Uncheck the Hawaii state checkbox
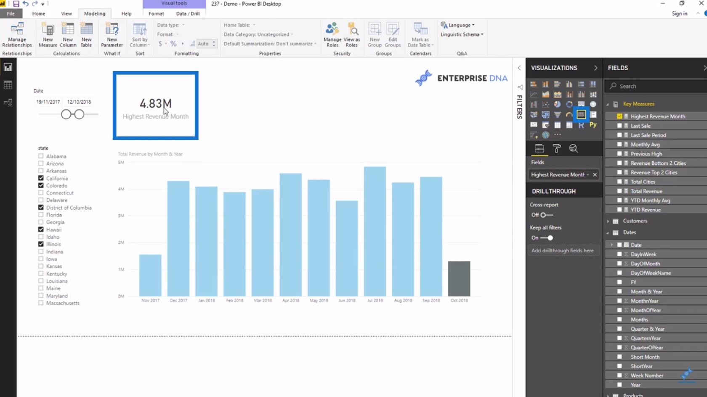The image size is (707, 397). click(x=41, y=229)
